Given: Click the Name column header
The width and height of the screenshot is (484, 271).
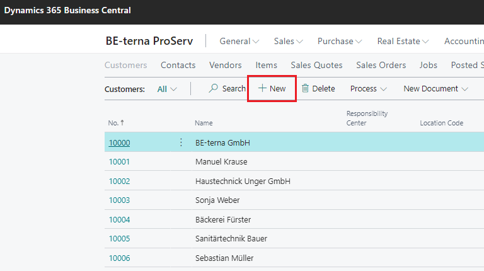Looking at the screenshot, I should point(204,123).
